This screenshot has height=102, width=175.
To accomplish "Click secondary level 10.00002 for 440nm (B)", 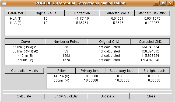I will [x=122, y=76].
